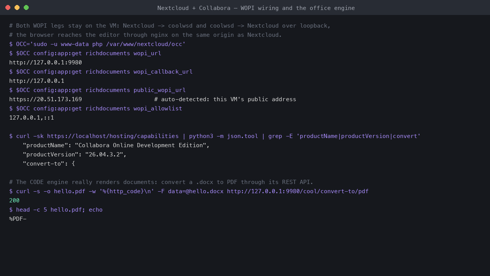Click the curl -sk hosting/capabilities command

215,136
